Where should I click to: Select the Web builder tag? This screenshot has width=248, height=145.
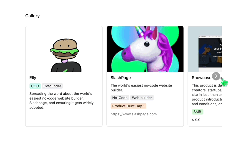[142, 98]
